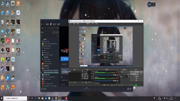Mute the first audio mixer channel
The width and height of the screenshot is (180, 101).
click(116, 75)
